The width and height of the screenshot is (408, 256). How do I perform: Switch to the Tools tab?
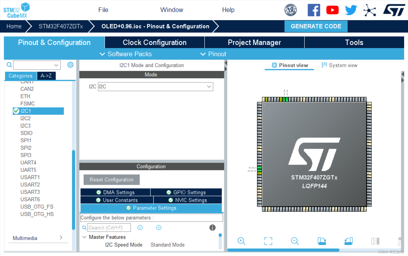click(x=354, y=42)
